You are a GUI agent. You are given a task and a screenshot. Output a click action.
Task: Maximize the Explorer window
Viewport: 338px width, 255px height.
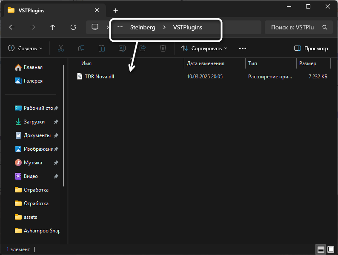308,6
